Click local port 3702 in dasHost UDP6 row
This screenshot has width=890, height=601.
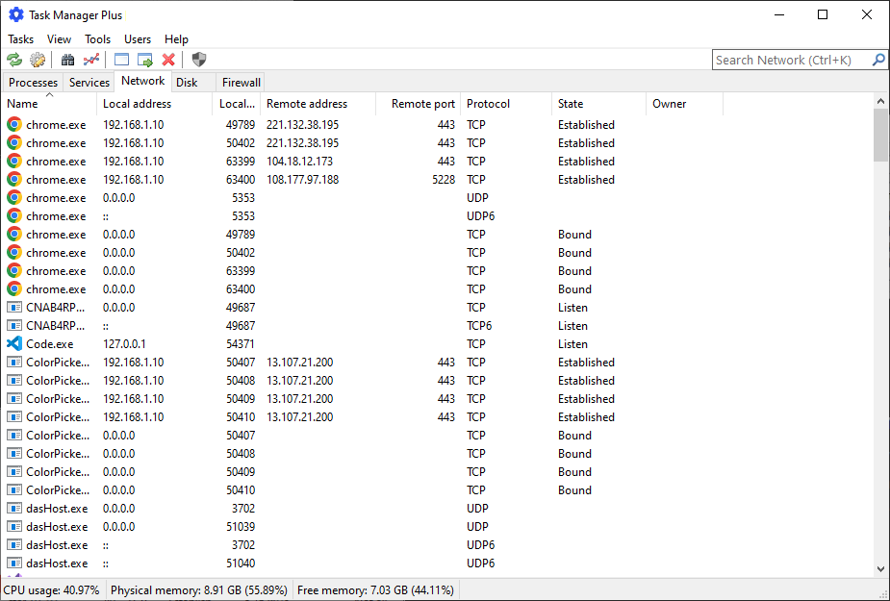pyautogui.click(x=243, y=545)
